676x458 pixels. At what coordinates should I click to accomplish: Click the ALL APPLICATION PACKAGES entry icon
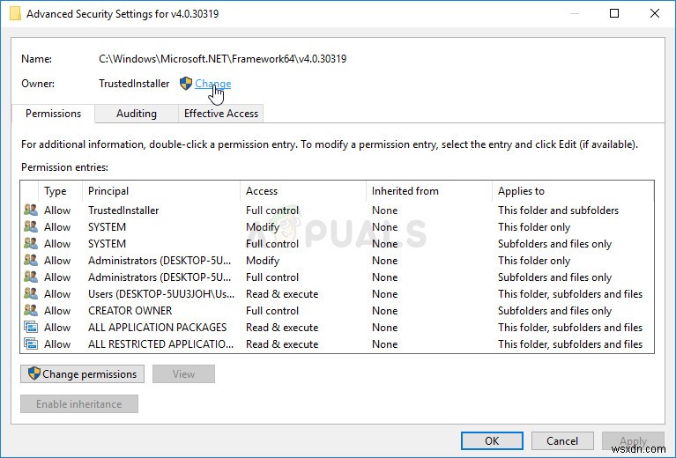31,328
